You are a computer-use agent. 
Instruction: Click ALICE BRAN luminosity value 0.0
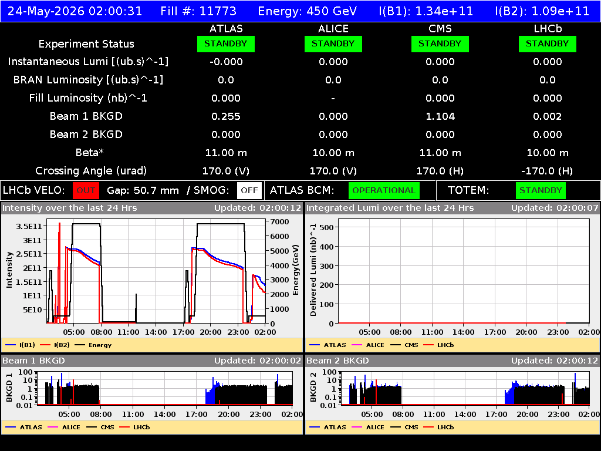(x=333, y=80)
